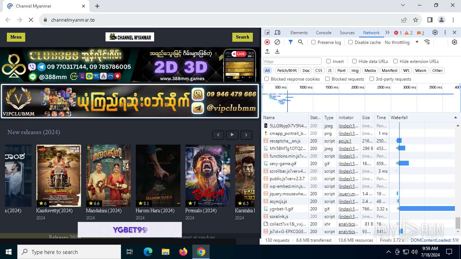Sort by Waterfall column arrow
The width and height of the screenshot is (461, 259).
(455, 118)
